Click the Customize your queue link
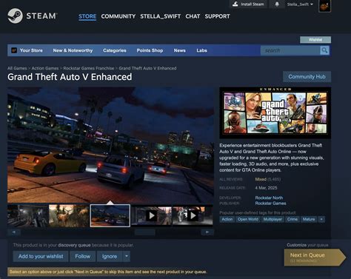 [x=307, y=245]
